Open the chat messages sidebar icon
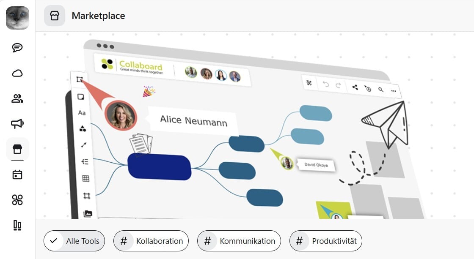The image size is (474, 259). click(17, 47)
